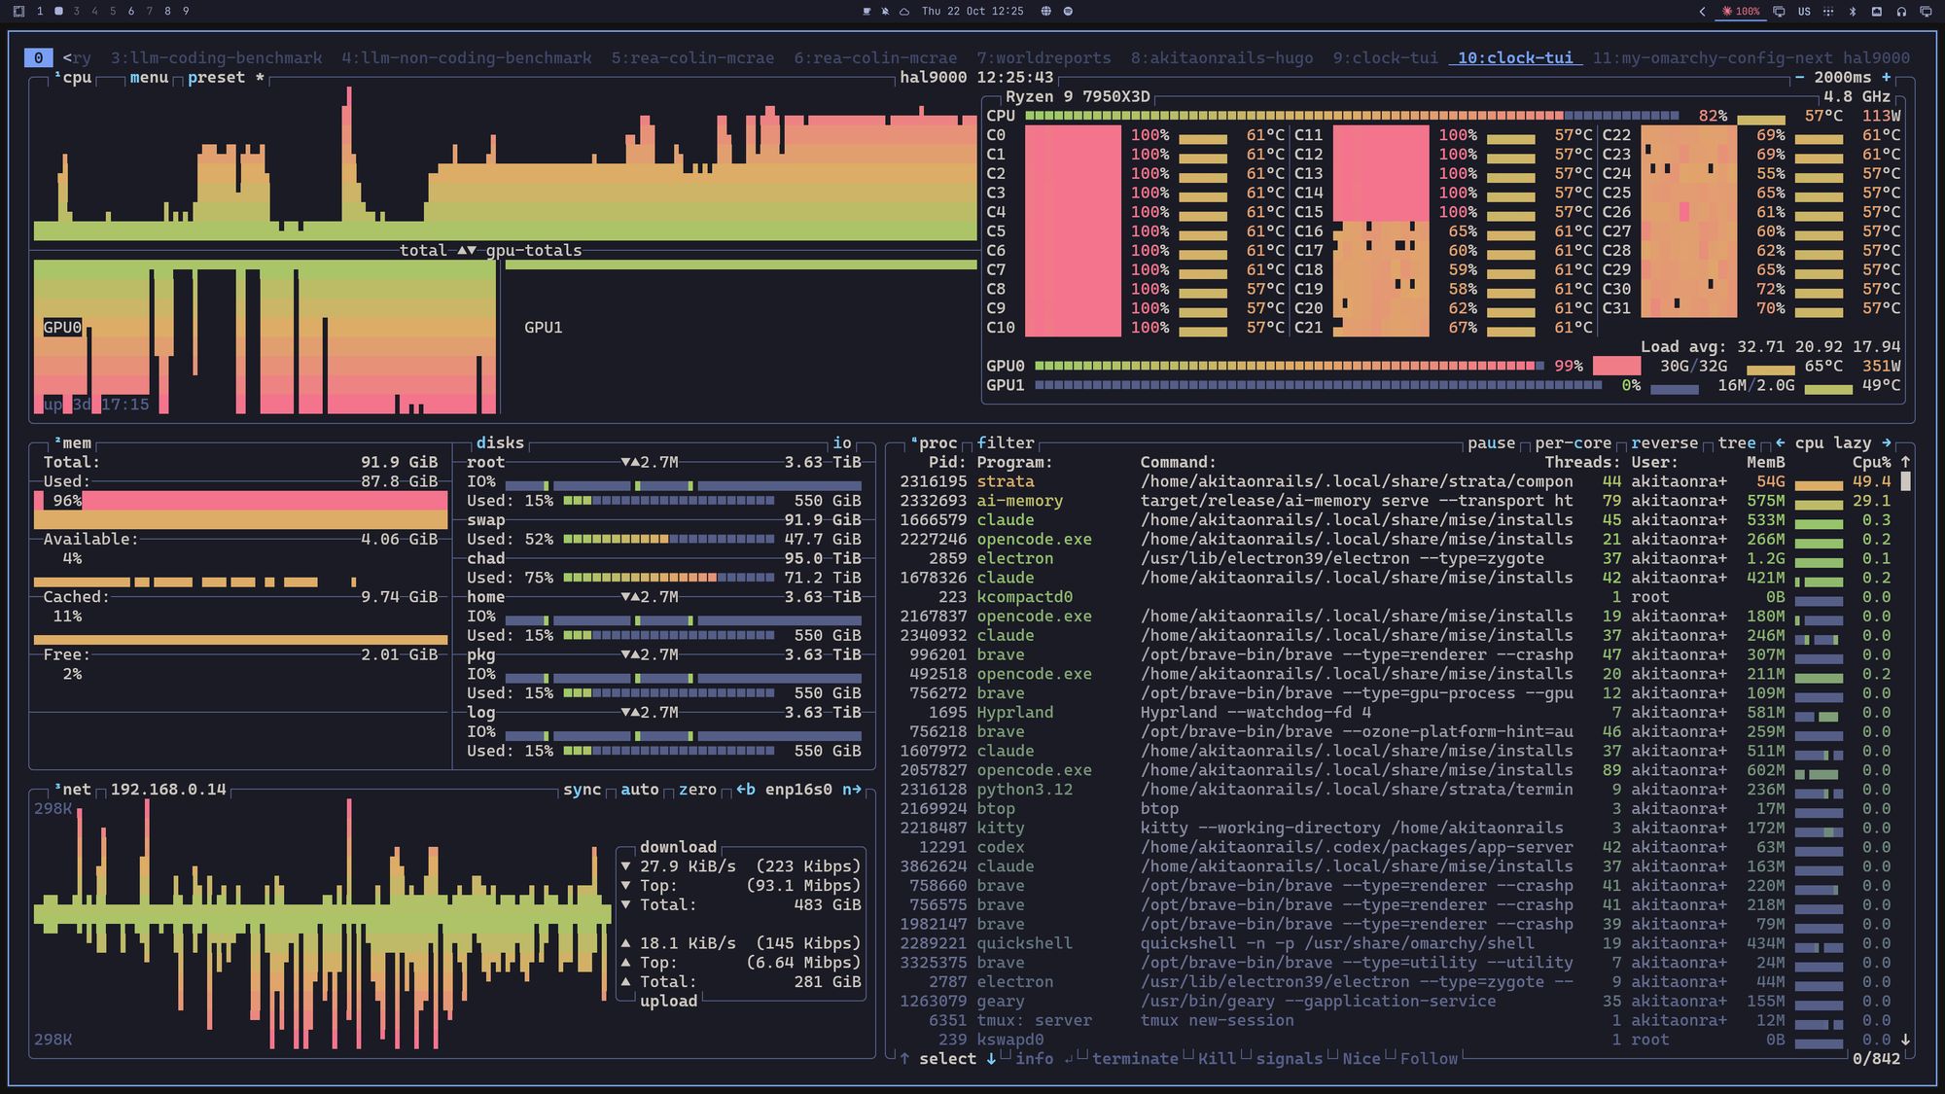Open the headphones audio icon in the top bar
Image resolution: width=1945 pixels, height=1094 pixels.
1901,11
